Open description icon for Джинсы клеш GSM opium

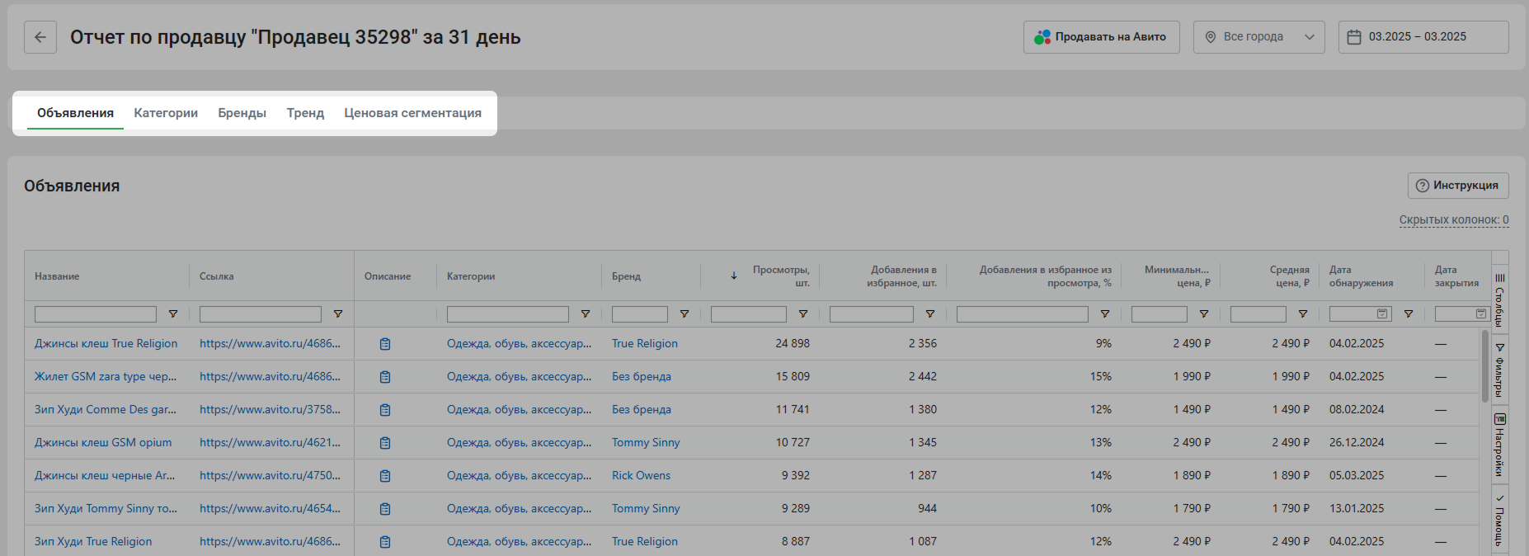pyautogui.click(x=385, y=443)
